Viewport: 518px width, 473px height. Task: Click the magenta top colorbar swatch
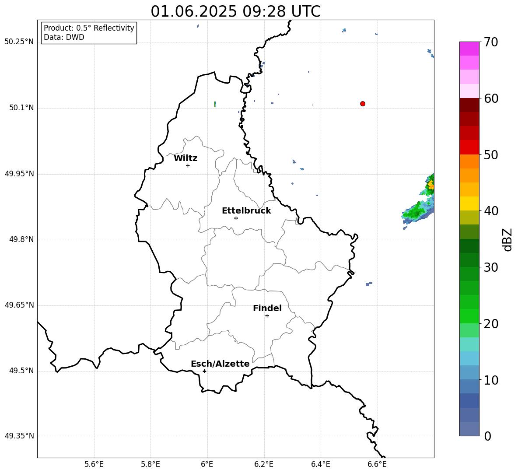469,49
